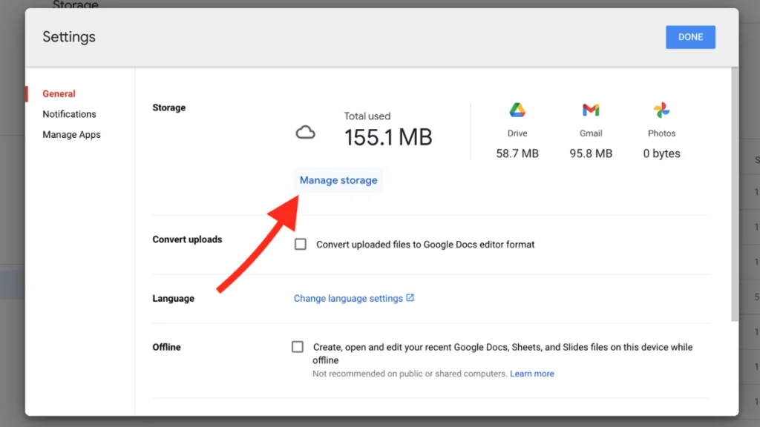This screenshot has height=427, width=760.
Task: Click Change language settings
Action: tap(349, 297)
